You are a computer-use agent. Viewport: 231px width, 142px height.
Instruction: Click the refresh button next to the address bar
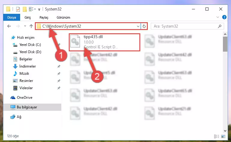point(144,26)
